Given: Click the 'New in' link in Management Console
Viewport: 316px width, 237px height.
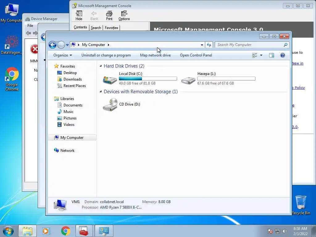Looking at the screenshot, I should pyautogui.click(x=297, y=63).
